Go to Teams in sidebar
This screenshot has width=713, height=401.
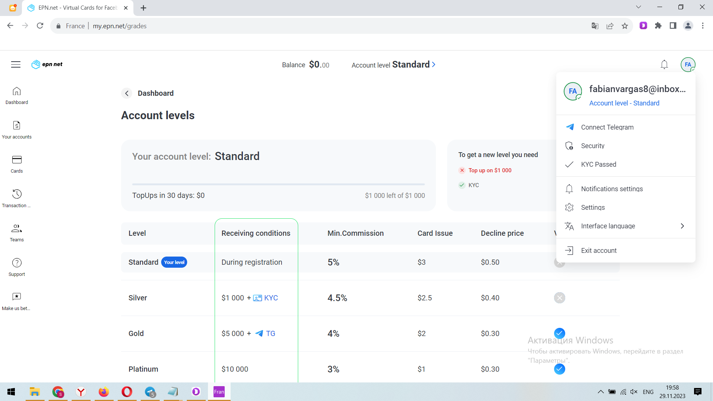click(17, 233)
